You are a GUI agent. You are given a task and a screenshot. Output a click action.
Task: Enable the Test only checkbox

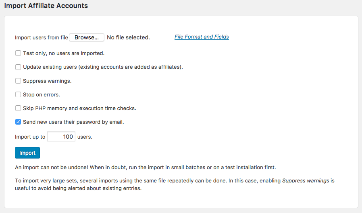pyautogui.click(x=18, y=53)
